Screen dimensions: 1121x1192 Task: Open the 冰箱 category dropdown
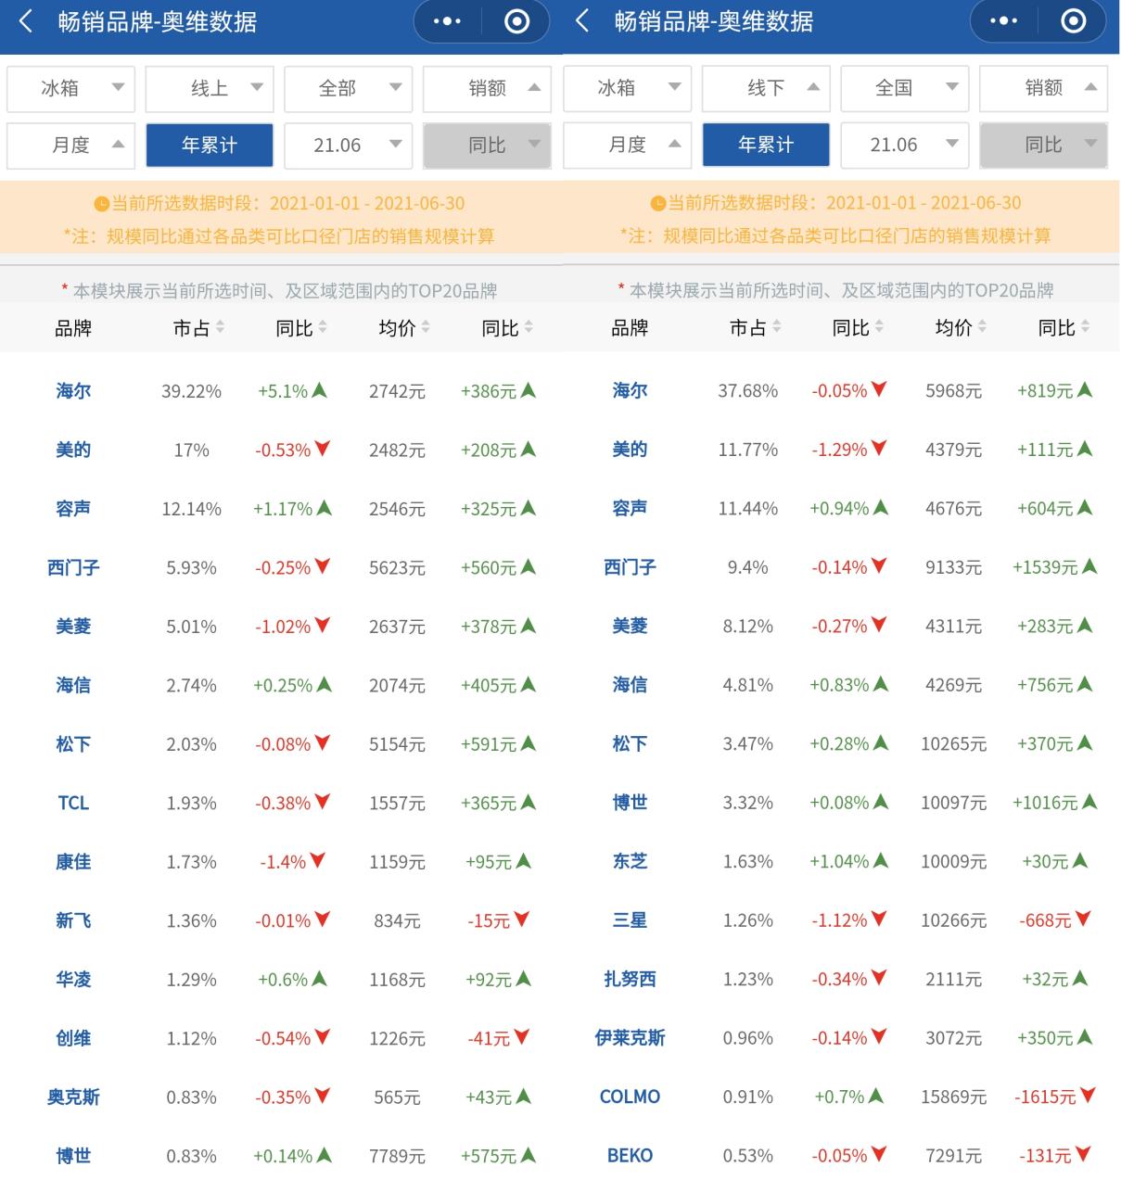click(x=70, y=88)
